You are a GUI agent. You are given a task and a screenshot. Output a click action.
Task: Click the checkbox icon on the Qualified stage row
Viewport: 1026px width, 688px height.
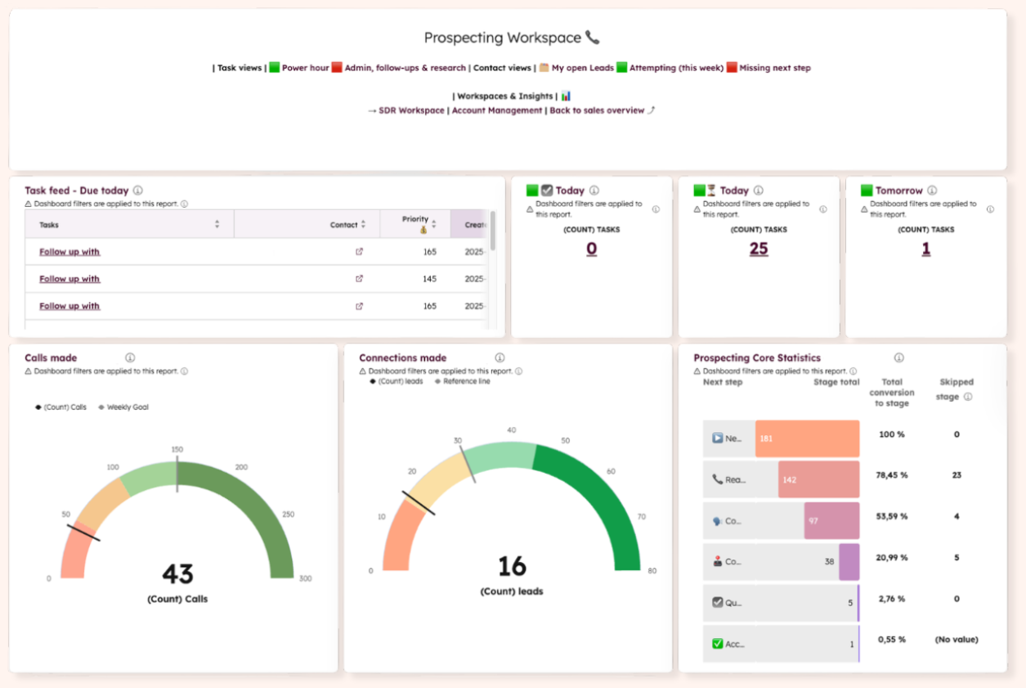716,603
